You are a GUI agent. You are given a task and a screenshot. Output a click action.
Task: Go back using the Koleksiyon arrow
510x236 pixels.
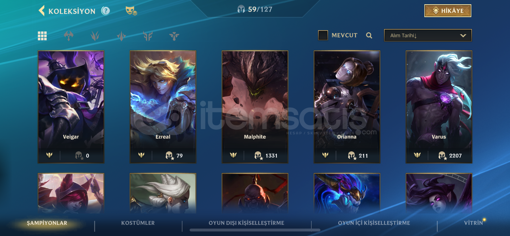tap(42, 11)
